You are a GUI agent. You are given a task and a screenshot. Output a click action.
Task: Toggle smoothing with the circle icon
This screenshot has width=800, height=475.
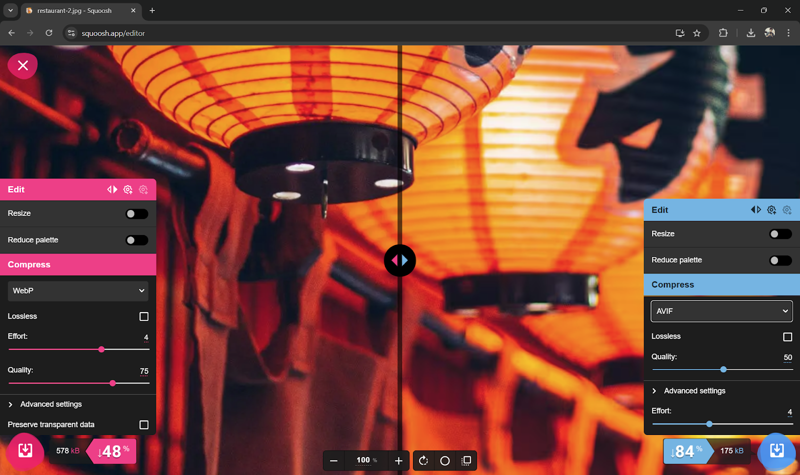click(445, 460)
